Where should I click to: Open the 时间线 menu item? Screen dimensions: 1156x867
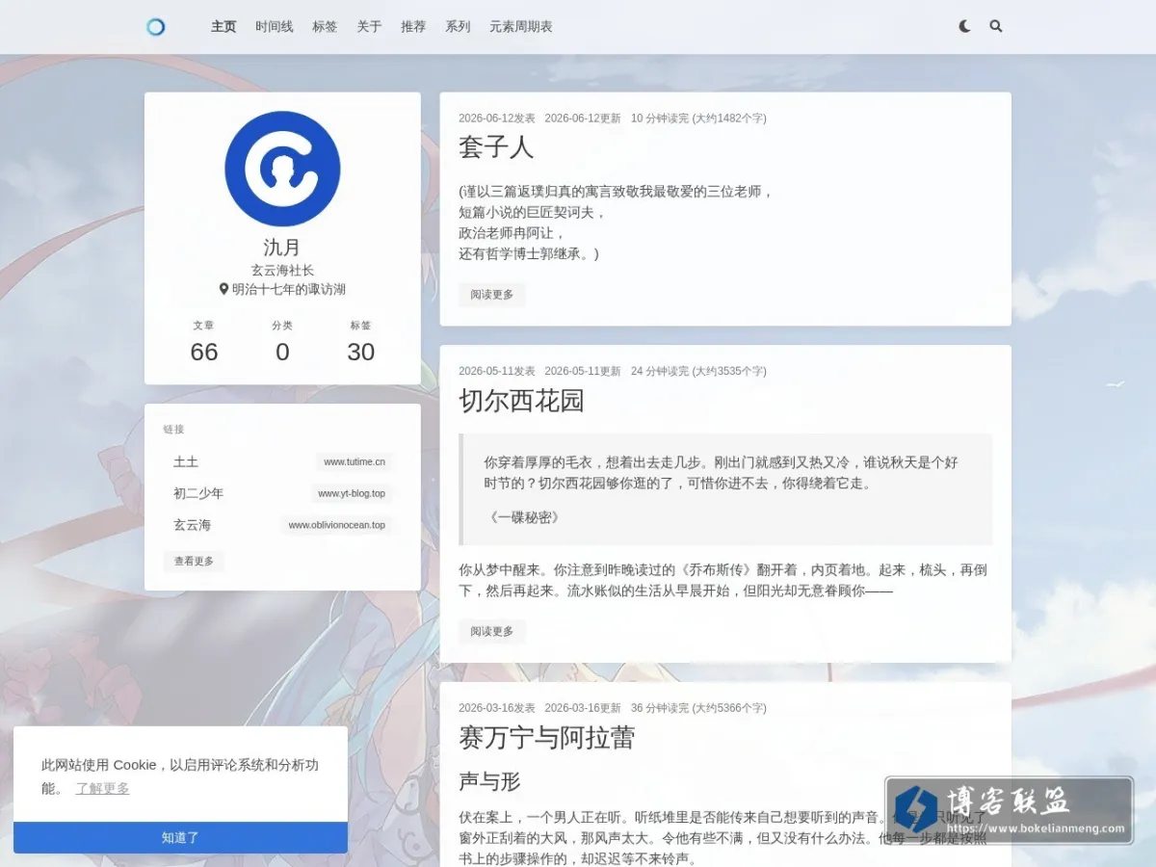(275, 27)
